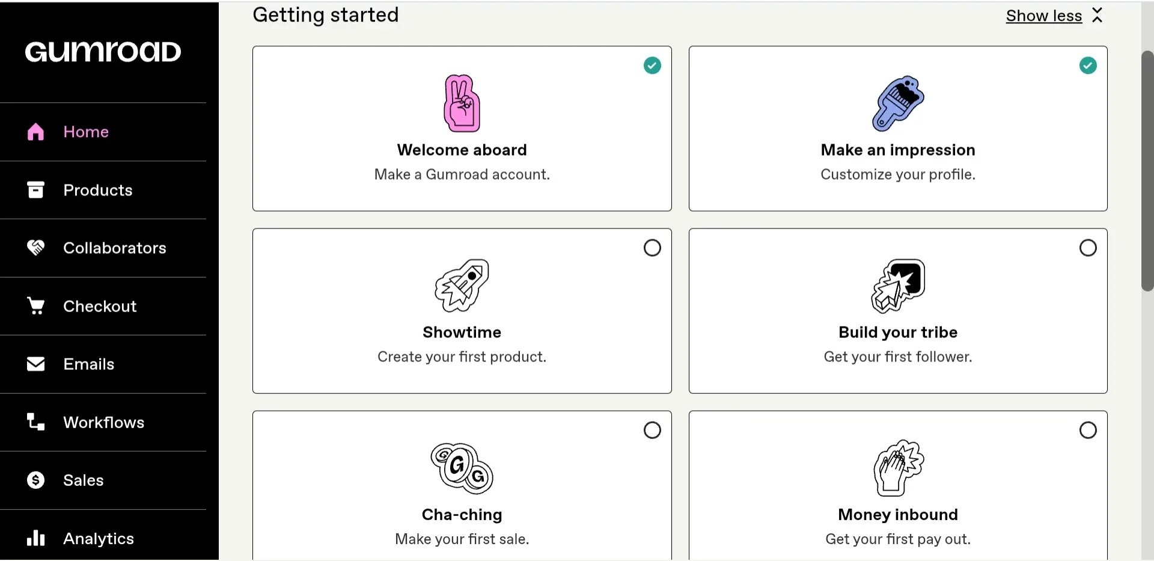Open the Emails section in sidebar
Viewport: 1154px width, 561px height.
pyautogui.click(x=89, y=363)
